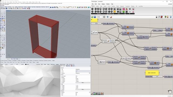Click number slider below BASE LOCATION panel
Screen dimensions: 173x97
pyautogui.click(x=154, y=77)
